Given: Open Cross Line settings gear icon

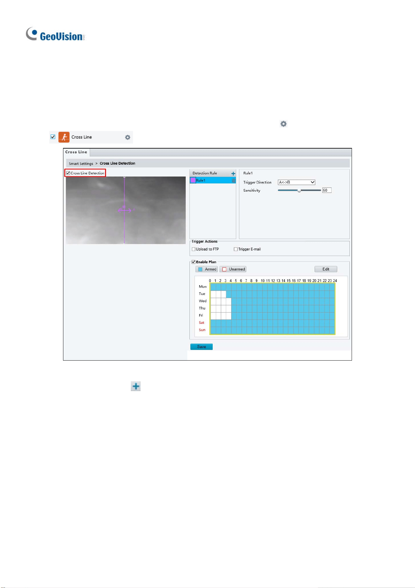Looking at the screenshot, I should pyautogui.click(x=128, y=137).
